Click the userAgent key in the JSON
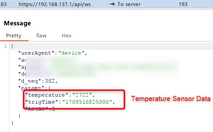The height and width of the screenshot is (132, 213). [x=37, y=53]
